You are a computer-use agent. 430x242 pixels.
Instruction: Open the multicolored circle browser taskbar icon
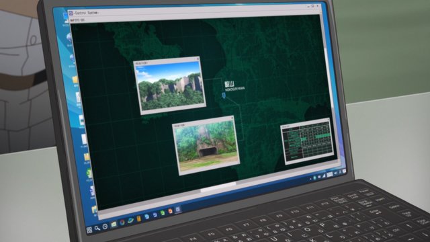click(x=122, y=223)
